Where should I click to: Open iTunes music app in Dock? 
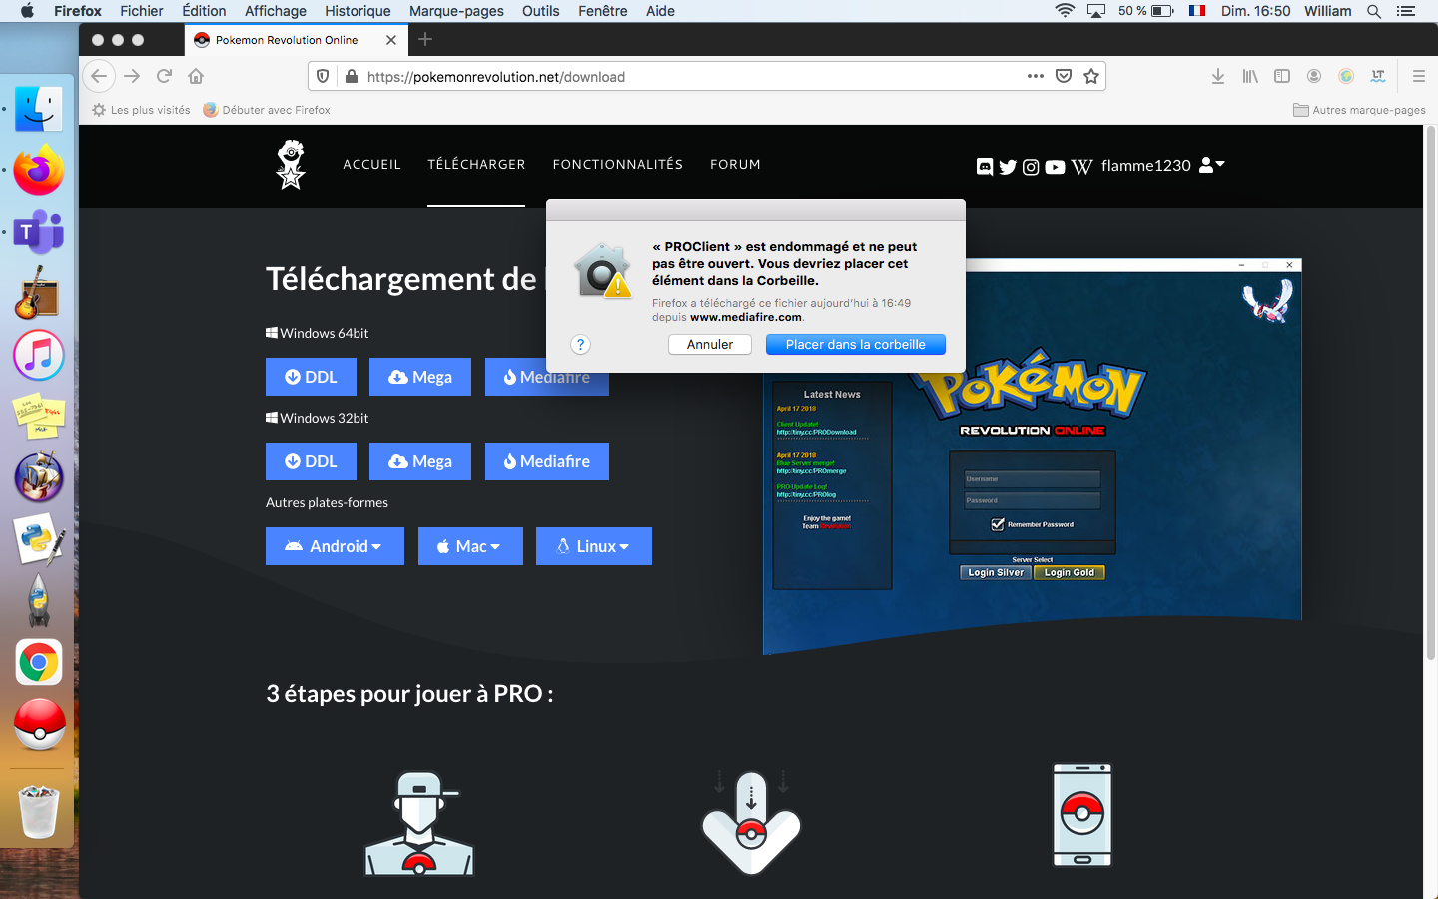tap(39, 355)
